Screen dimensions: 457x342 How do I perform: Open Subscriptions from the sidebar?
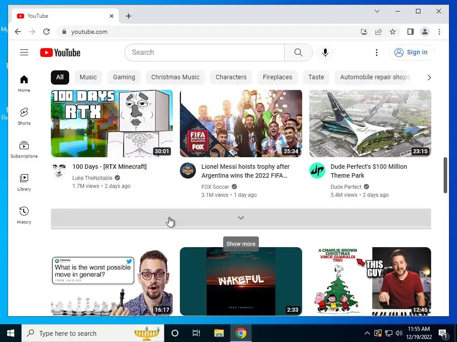coord(24,150)
